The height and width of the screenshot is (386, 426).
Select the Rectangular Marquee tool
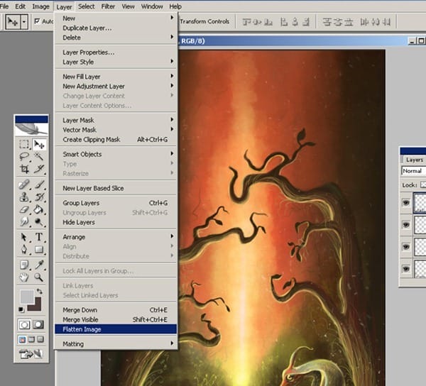pyautogui.click(x=24, y=144)
